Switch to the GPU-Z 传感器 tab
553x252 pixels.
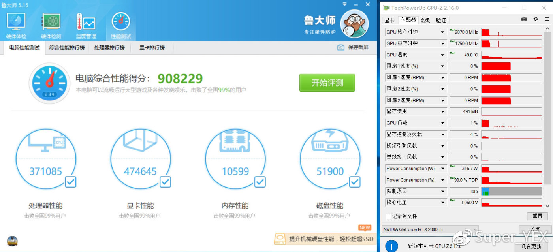[x=408, y=20]
